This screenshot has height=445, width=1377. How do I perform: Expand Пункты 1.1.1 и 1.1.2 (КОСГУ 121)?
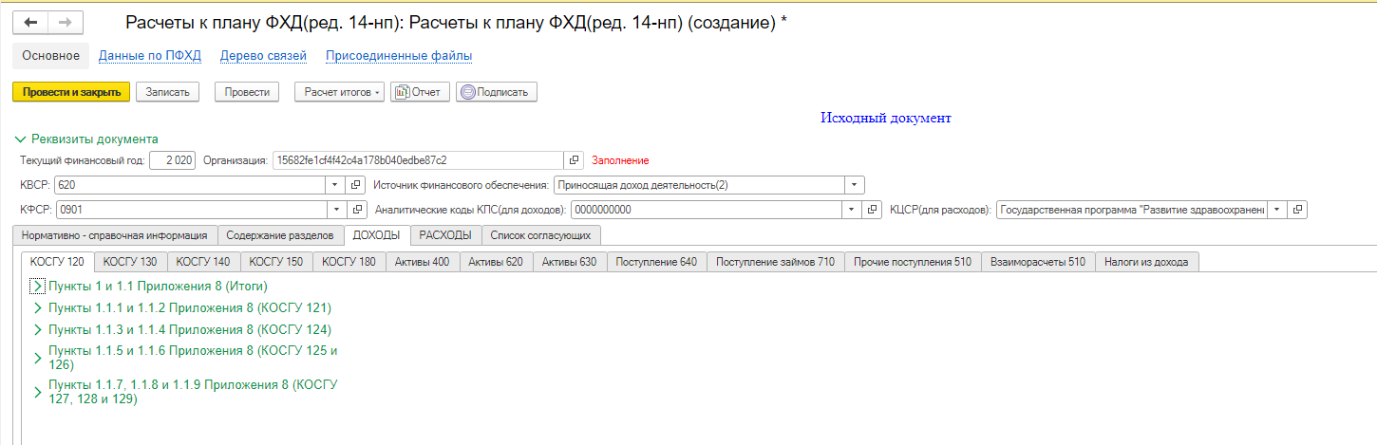pyautogui.click(x=38, y=308)
